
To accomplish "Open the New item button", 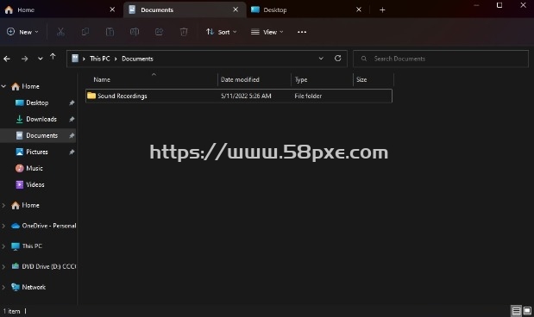I will [x=22, y=32].
